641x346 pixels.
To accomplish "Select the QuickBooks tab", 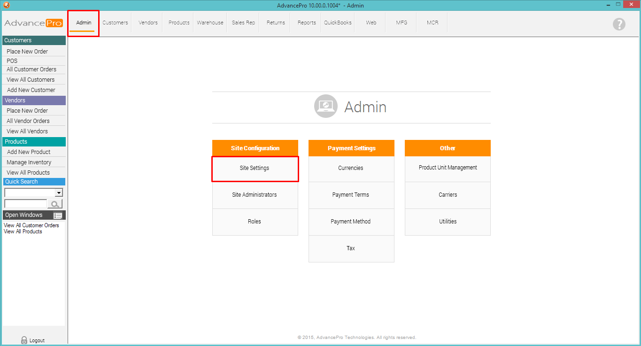I will coord(338,23).
